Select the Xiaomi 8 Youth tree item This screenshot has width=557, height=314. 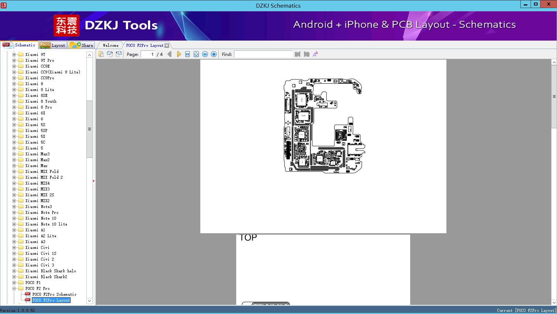pyautogui.click(x=41, y=101)
